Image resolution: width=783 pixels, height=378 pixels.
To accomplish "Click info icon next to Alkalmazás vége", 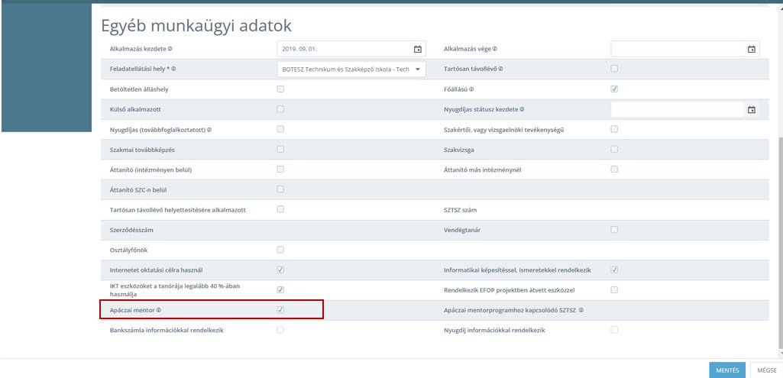I will tap(495, 49).
